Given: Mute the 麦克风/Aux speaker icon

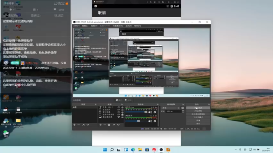Looking at the screenshot, I should [150, 112].
